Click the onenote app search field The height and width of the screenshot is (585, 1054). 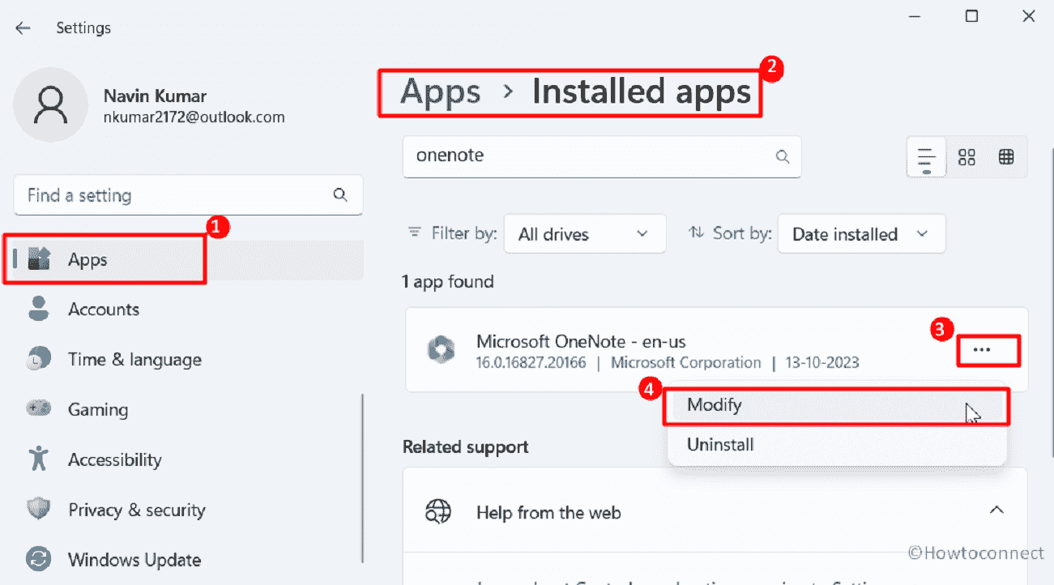click(x=602, y=156)
